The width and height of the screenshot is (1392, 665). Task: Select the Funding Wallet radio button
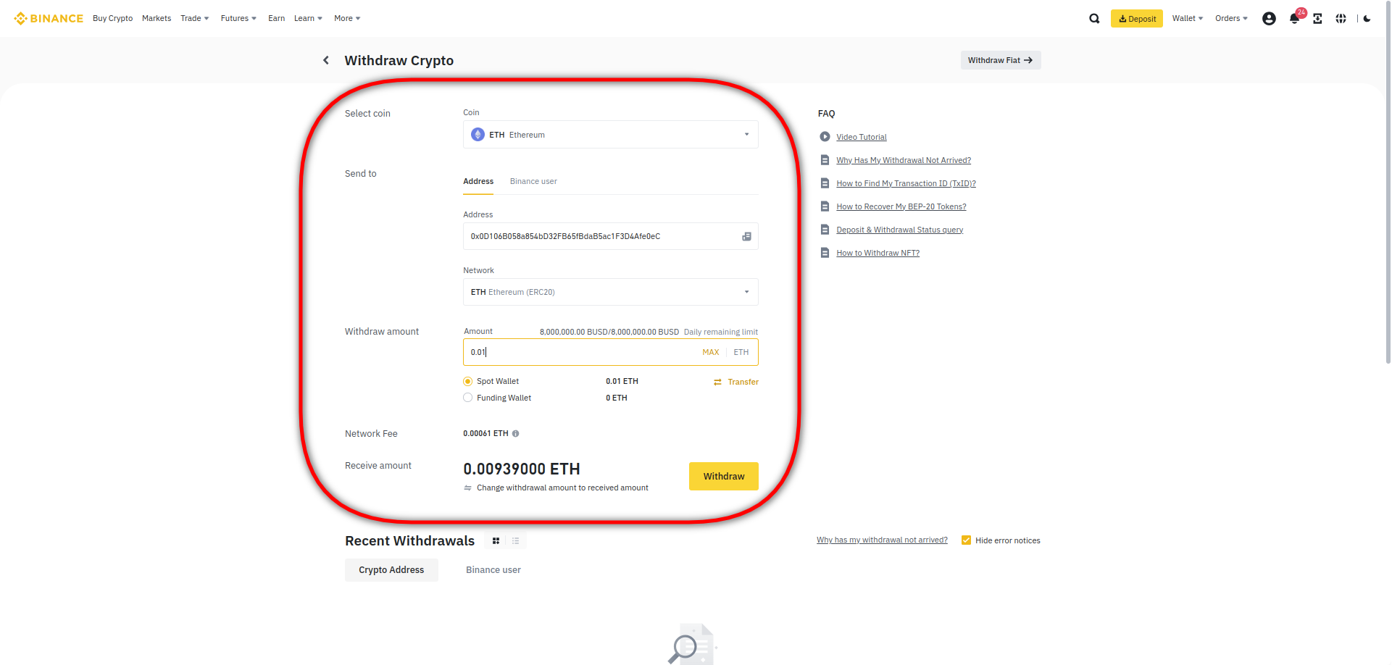click(468, 398)
